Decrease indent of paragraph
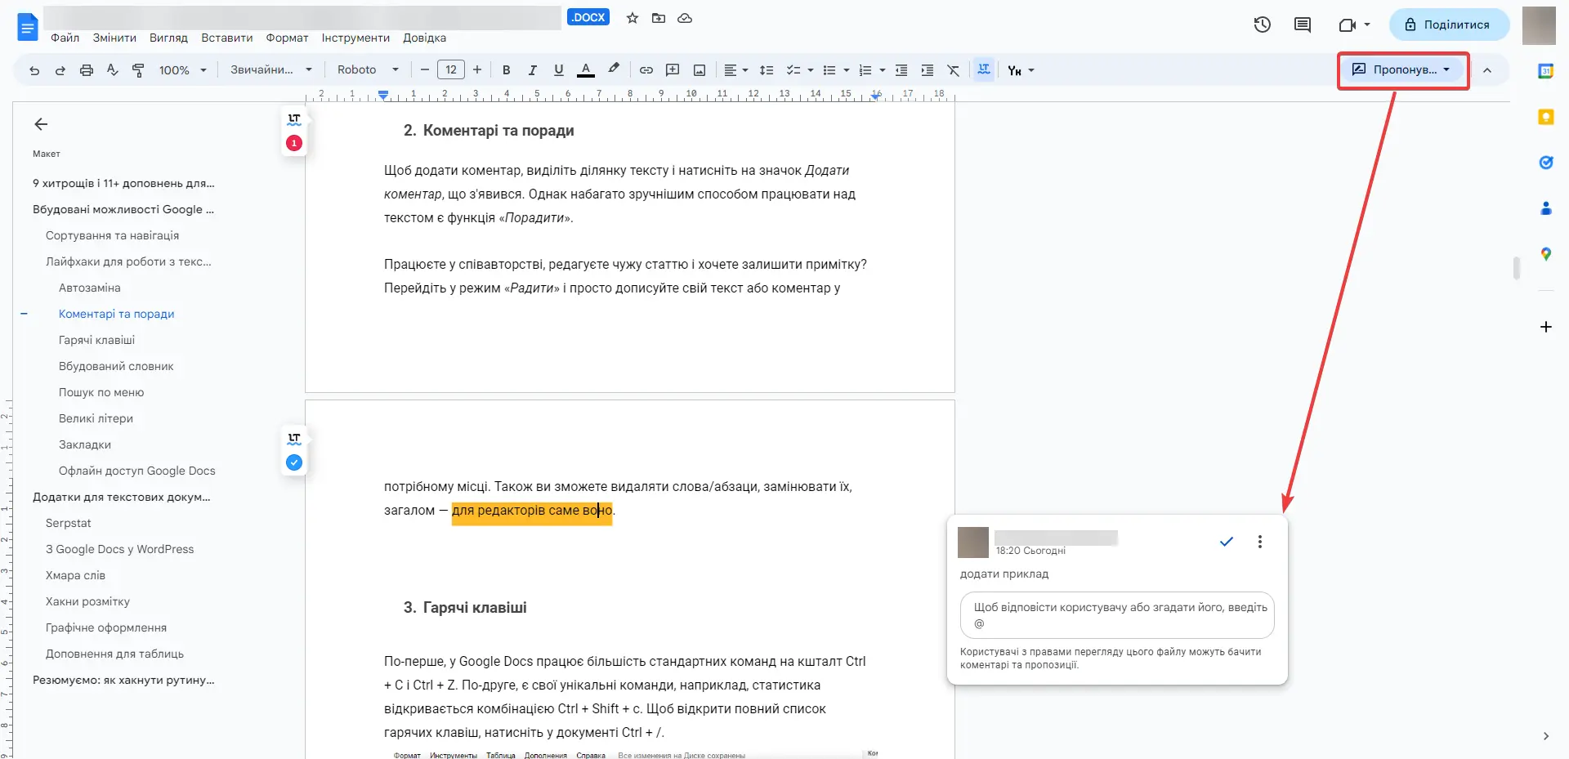Viewport: 1569px width, 759px height. click(901, 70)
